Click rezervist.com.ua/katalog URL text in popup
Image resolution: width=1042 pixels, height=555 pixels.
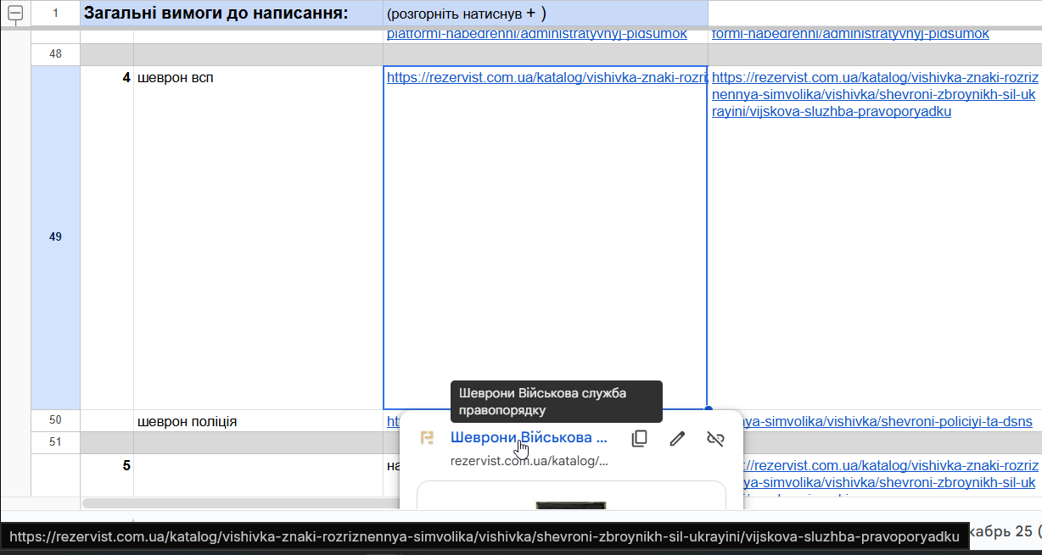pyautogui.click(x=529, y=461)
